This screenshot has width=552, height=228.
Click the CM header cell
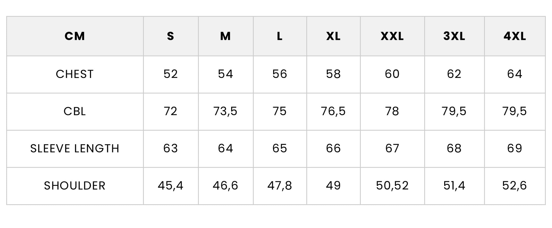pos(75,36)
